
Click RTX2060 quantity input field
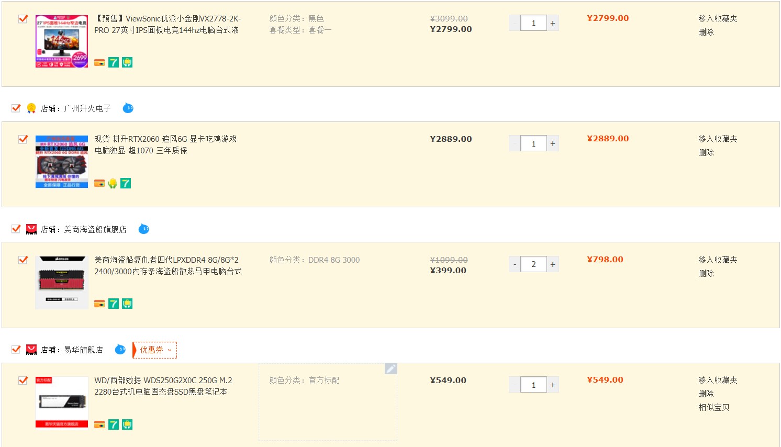[533, 143]
